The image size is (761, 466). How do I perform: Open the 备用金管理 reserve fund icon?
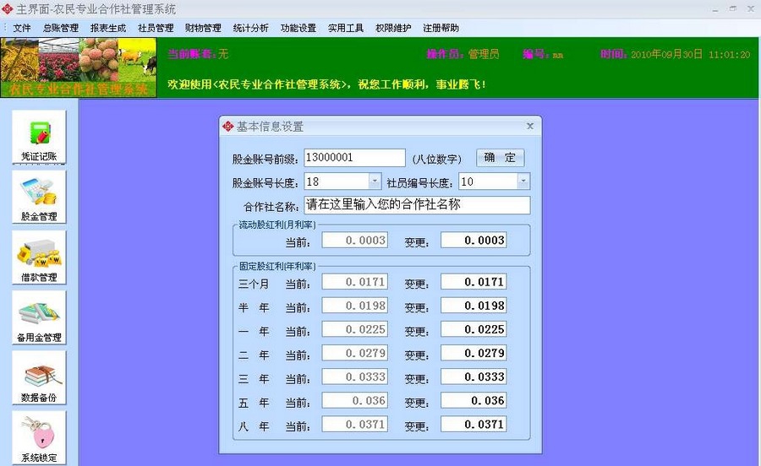[39, 317]
